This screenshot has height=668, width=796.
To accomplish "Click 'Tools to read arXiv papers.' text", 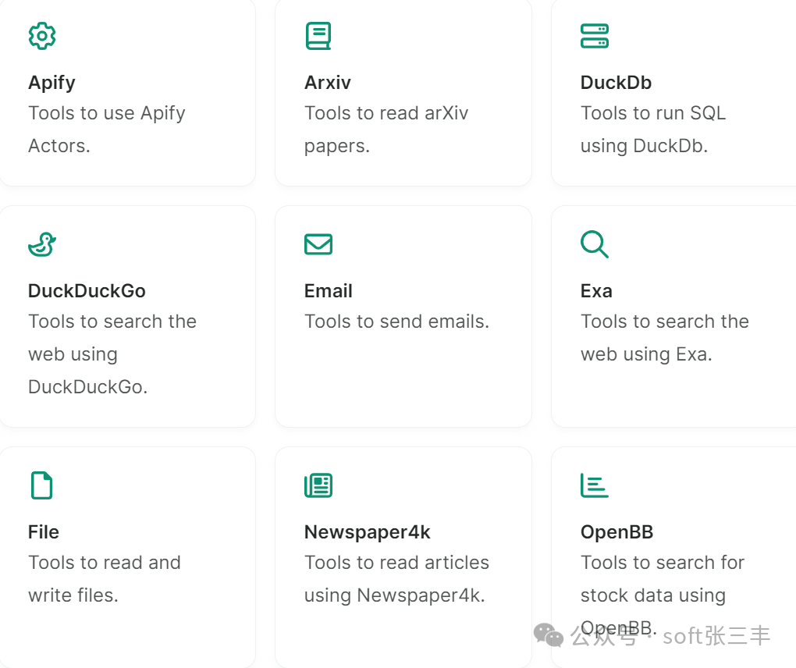I will 386,130.
